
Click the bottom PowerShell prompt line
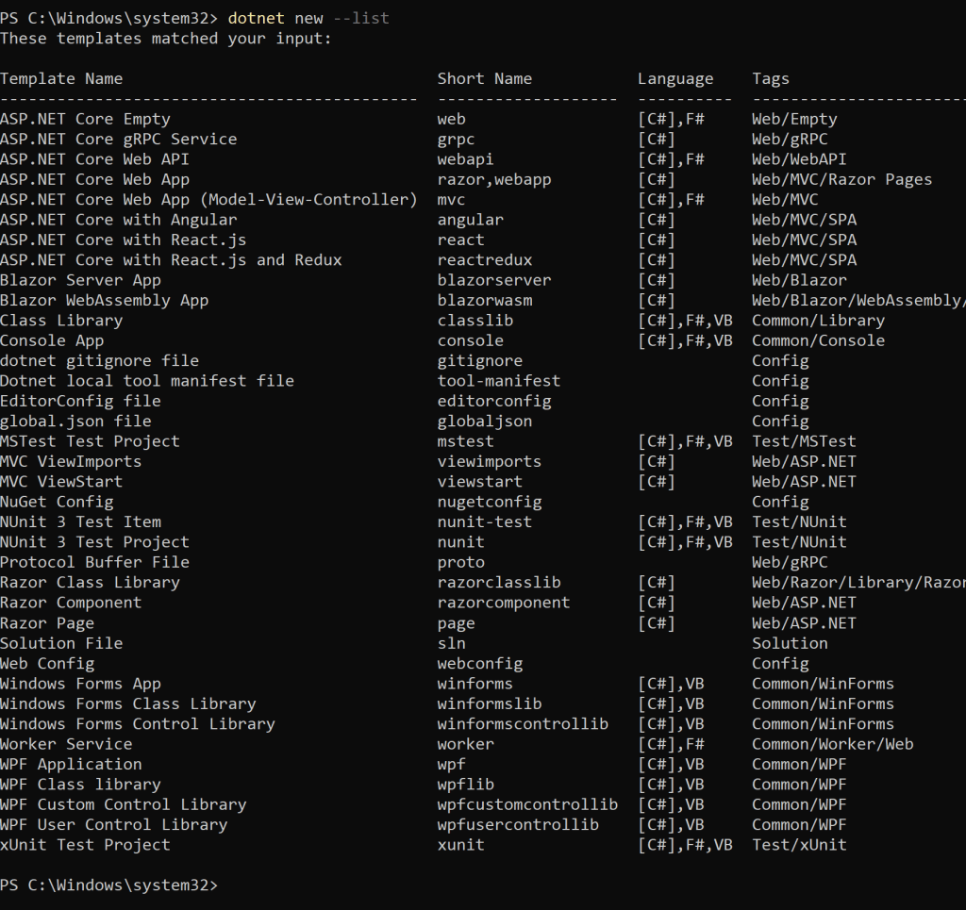(x=109, y=885)
